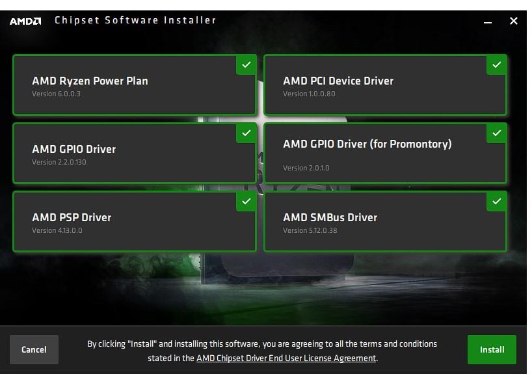
Task: Click Version 2.2.0.130 text
Action: coord(59,162)
